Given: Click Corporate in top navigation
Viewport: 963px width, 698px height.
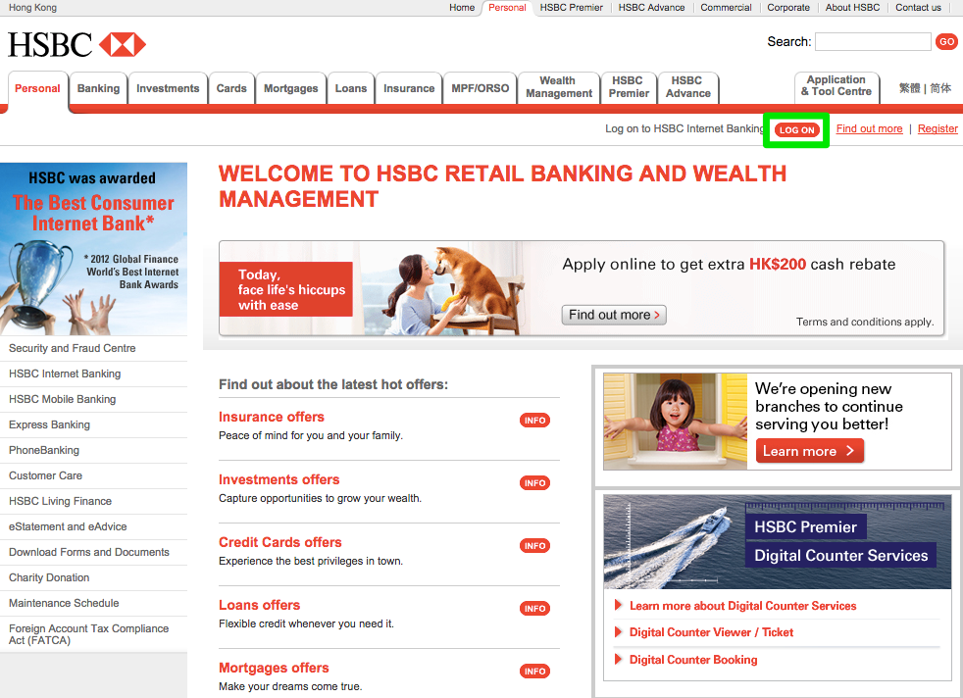Looking at the screenshot, I should [x=788, y=8].
